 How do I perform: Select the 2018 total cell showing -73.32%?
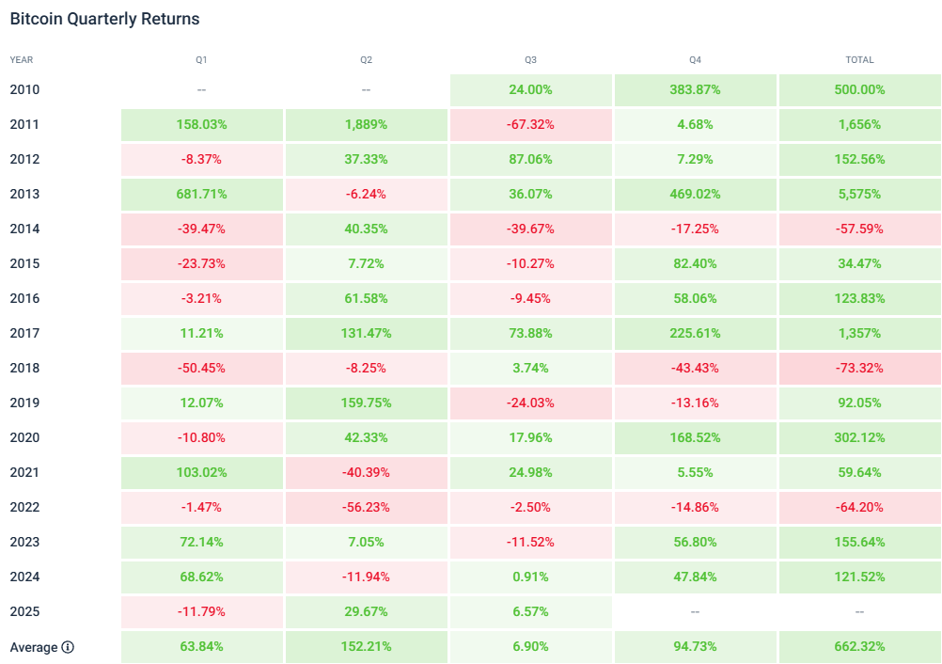[x=859, y=368]
